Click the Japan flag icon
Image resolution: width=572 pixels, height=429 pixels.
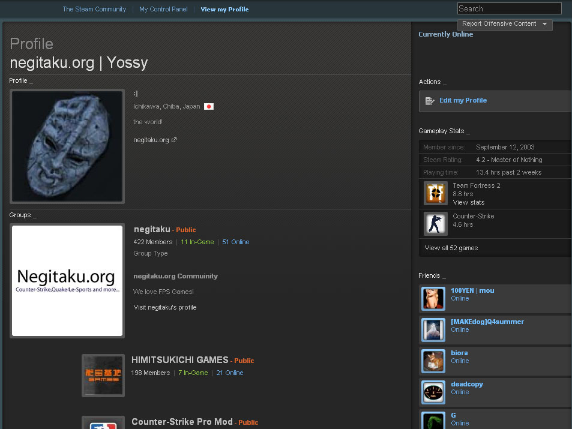click(209, 107)
